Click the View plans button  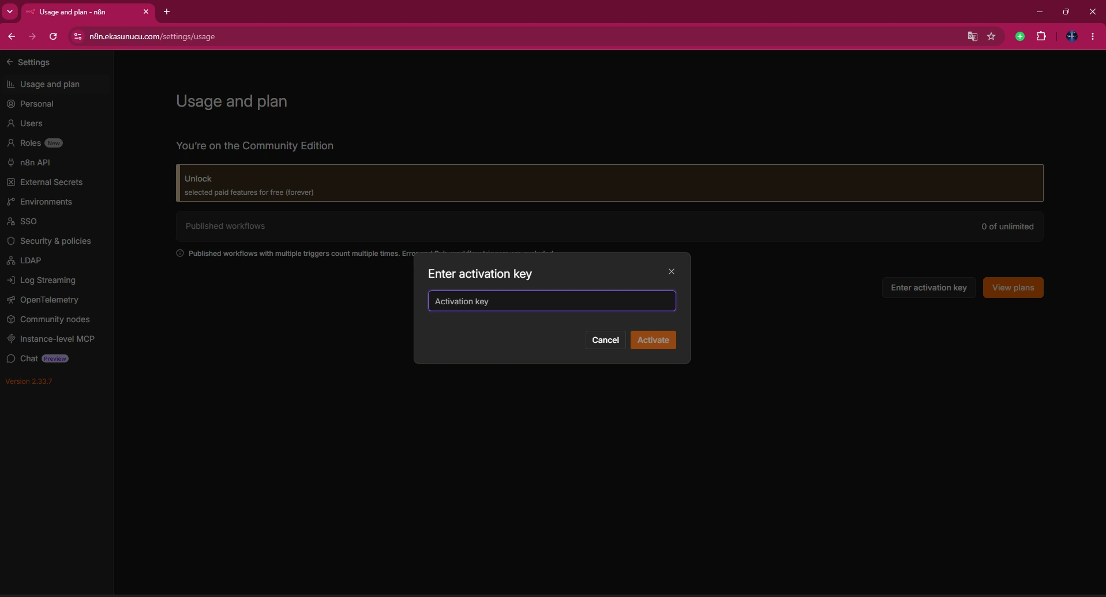point(1013,288)
